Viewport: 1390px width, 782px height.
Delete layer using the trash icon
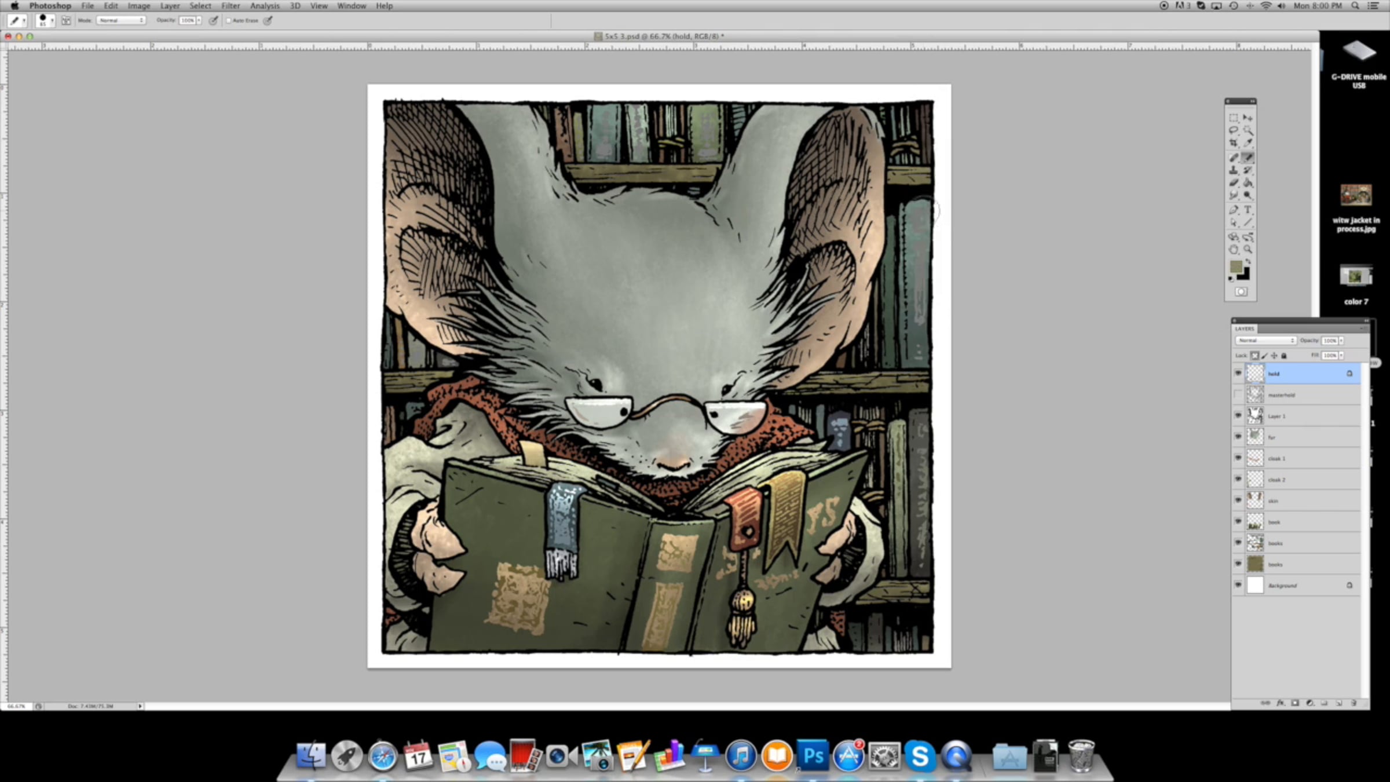1354,703
